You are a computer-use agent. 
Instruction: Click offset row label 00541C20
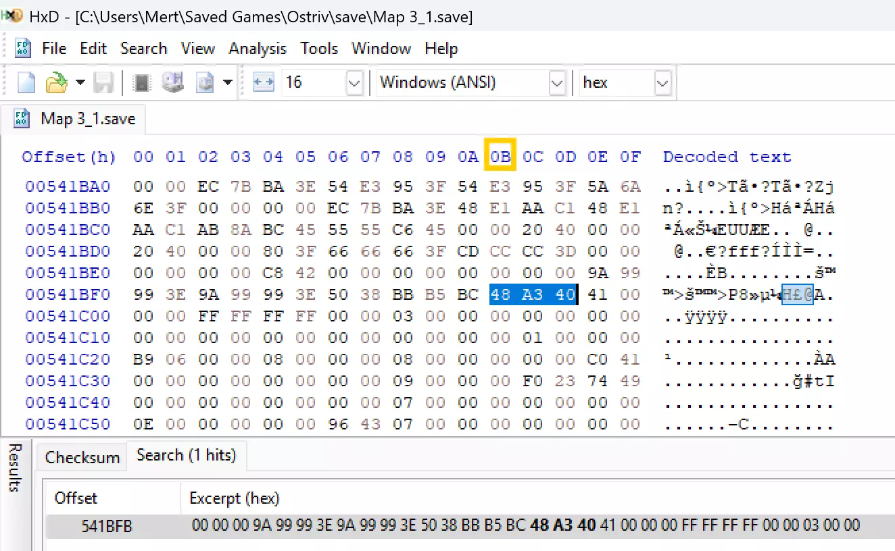coord(68,359)
